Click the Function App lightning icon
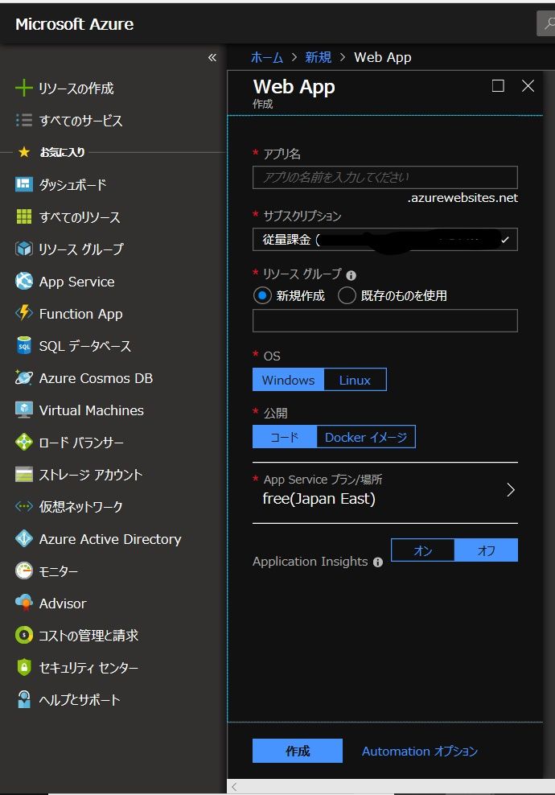The height and width of the screenshot is (795, 555). (x=24, y=313)
